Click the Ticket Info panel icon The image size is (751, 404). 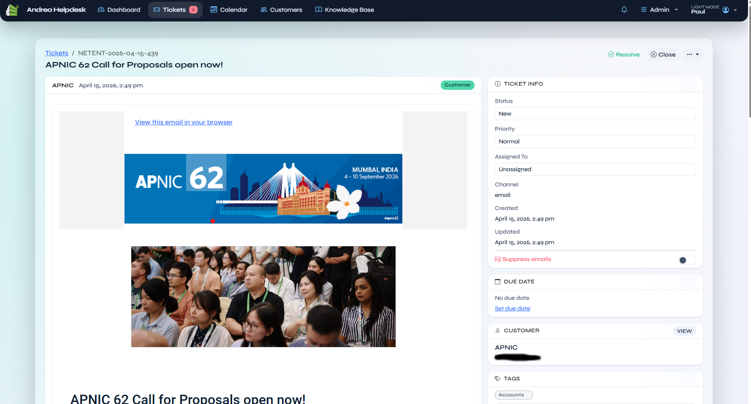[498, 84]
